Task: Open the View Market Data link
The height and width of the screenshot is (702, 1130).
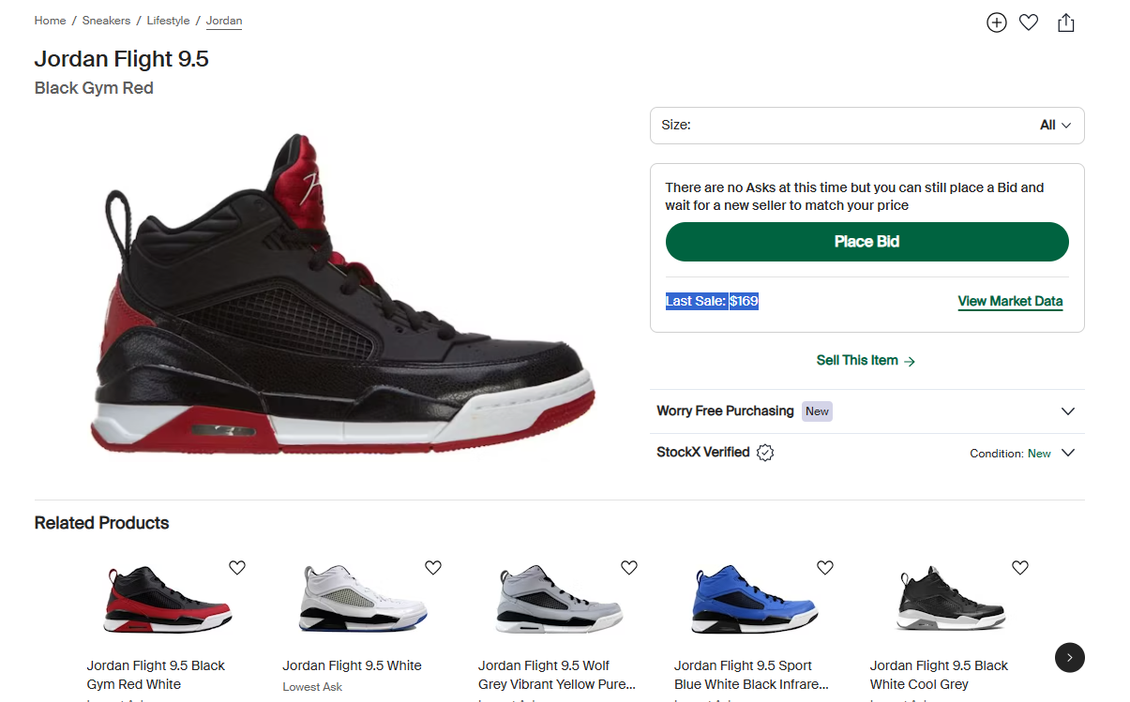Action: (x=1010, y=302)
